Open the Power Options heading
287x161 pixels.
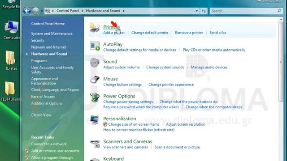[119, 96]
